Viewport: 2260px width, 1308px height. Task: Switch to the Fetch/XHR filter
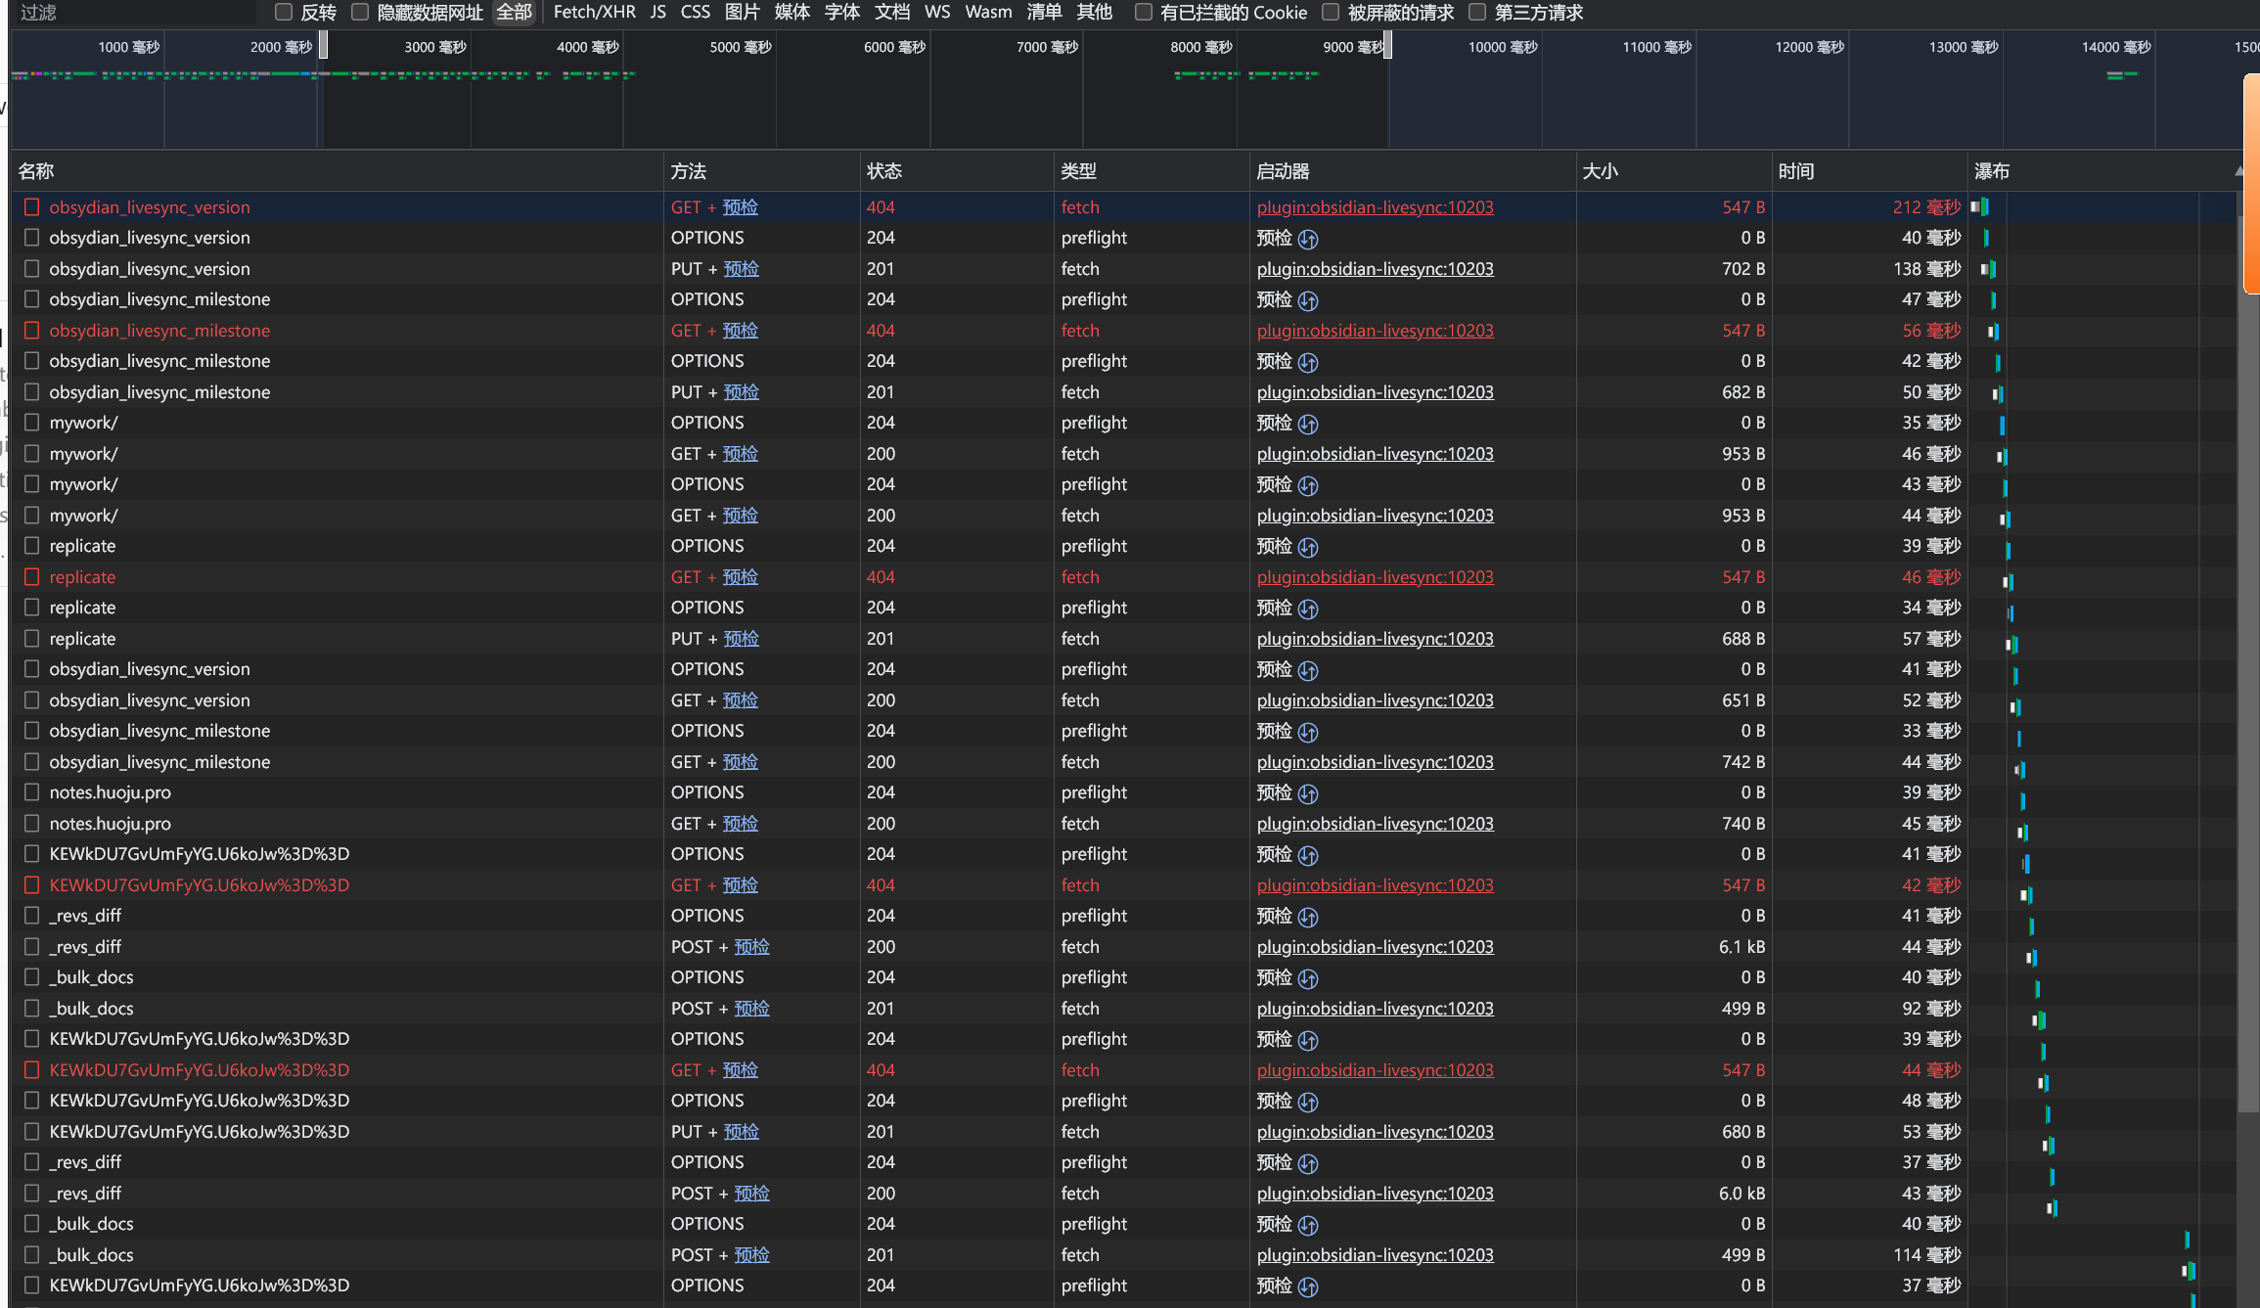click(594, 13)
